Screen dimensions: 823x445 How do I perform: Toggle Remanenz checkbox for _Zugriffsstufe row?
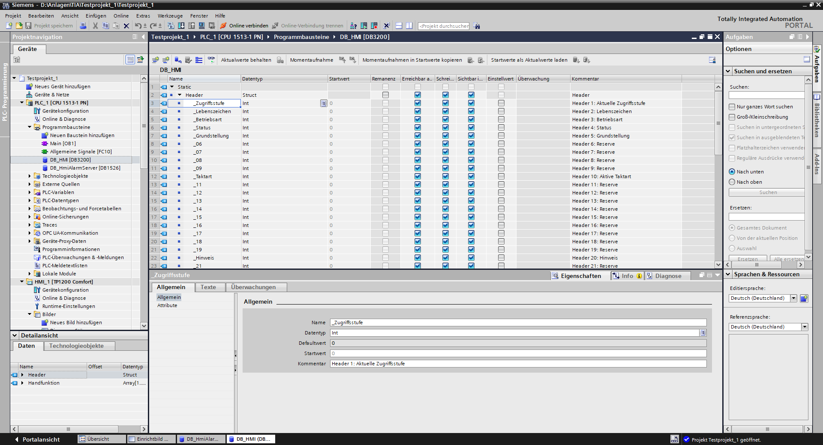(385, 103)
